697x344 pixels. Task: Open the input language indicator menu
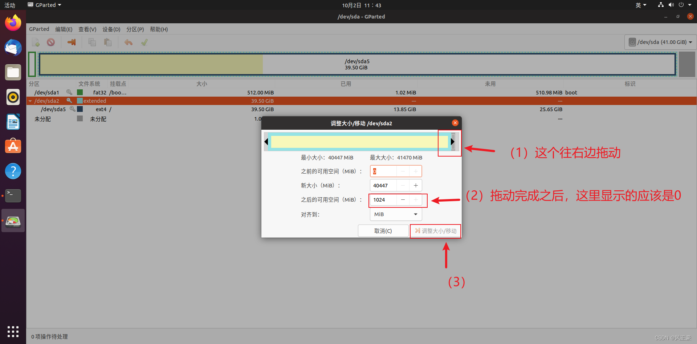click(x=641, y=5)
